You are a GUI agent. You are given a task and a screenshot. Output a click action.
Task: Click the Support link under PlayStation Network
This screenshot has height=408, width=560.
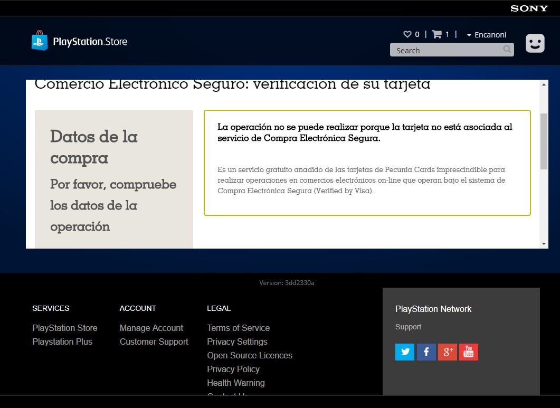(408, 327)
